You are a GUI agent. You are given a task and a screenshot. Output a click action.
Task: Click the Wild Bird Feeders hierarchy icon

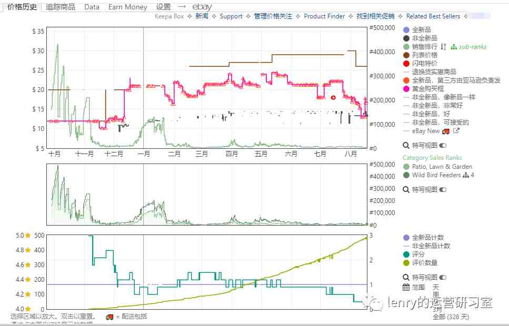(x=466, y=175)
